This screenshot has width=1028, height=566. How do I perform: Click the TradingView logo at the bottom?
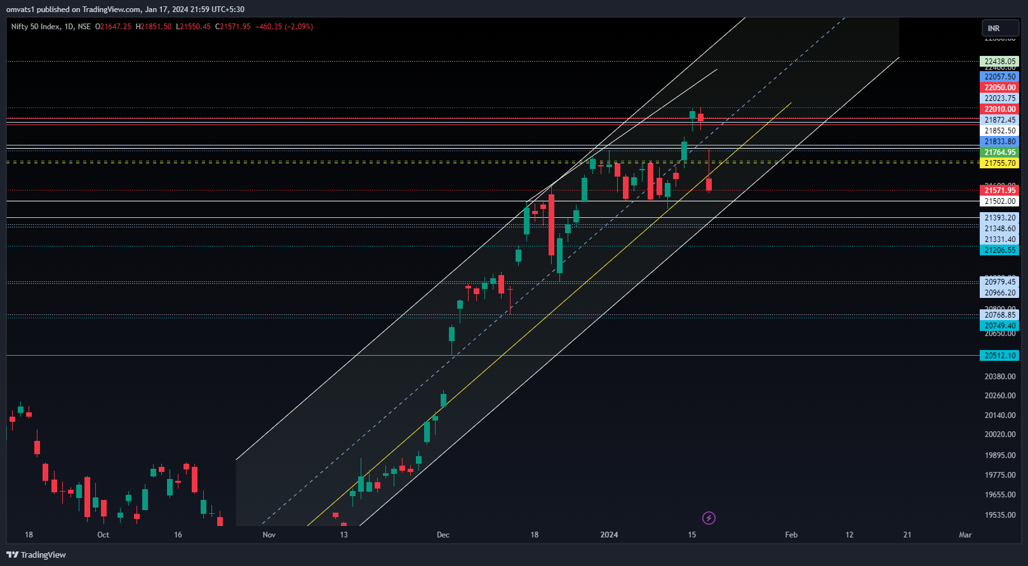[36, 555]
